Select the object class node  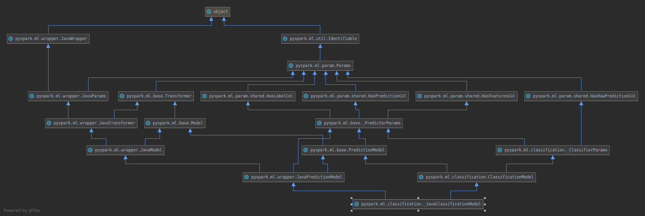pyautogui.click(x=218, y=12)
